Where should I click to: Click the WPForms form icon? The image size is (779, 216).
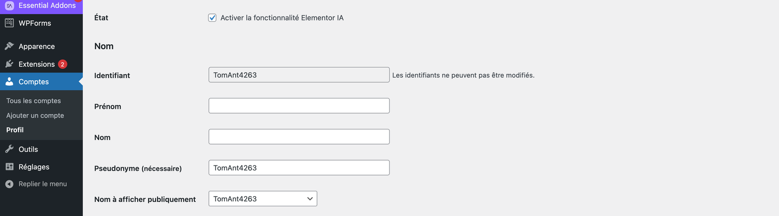9,23
